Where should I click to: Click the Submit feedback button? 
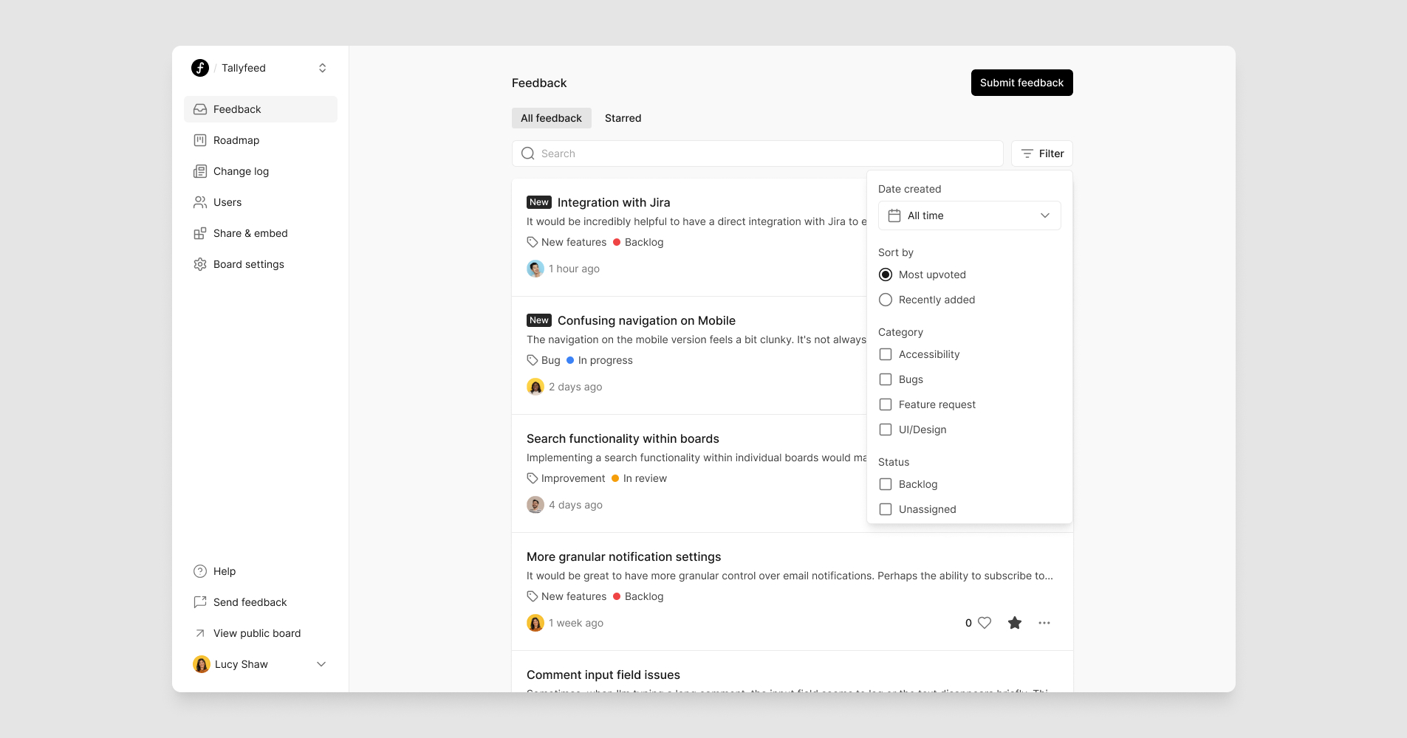(x=1021, y=83)
